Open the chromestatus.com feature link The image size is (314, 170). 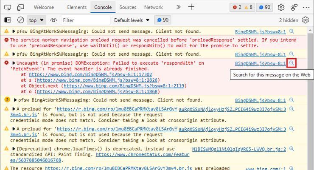coord(143,155)
